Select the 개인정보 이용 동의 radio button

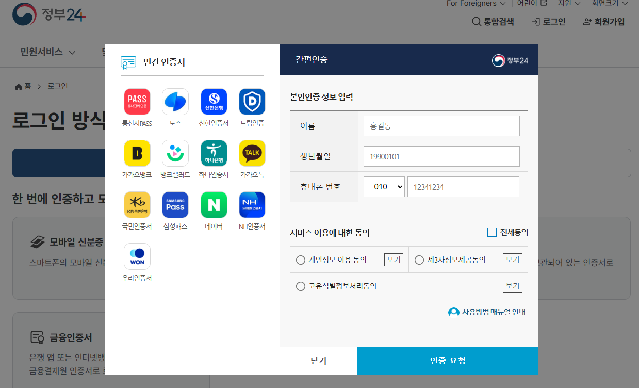[301, 260]
